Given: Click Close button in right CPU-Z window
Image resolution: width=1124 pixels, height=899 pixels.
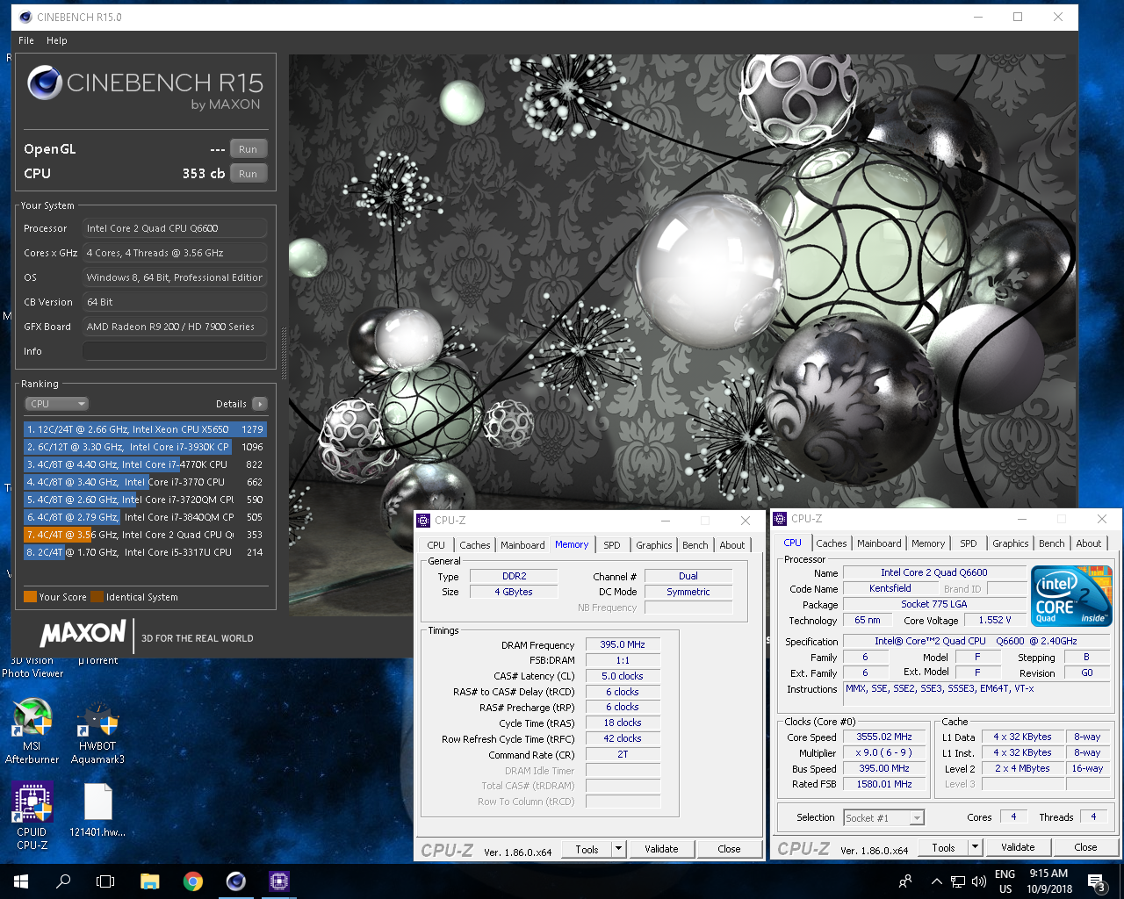Looking at the screenshot, I should coord(1085,847).
